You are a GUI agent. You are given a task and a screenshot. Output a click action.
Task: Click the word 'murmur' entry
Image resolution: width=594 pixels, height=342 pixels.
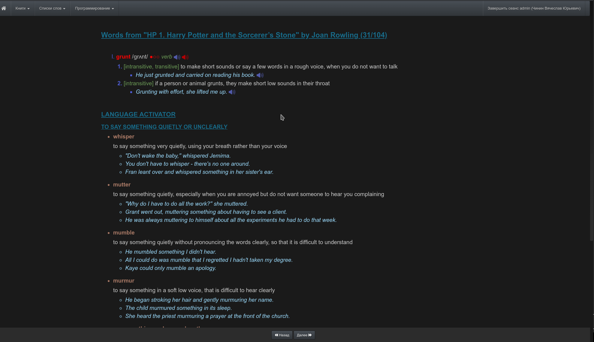click(124, 281)
